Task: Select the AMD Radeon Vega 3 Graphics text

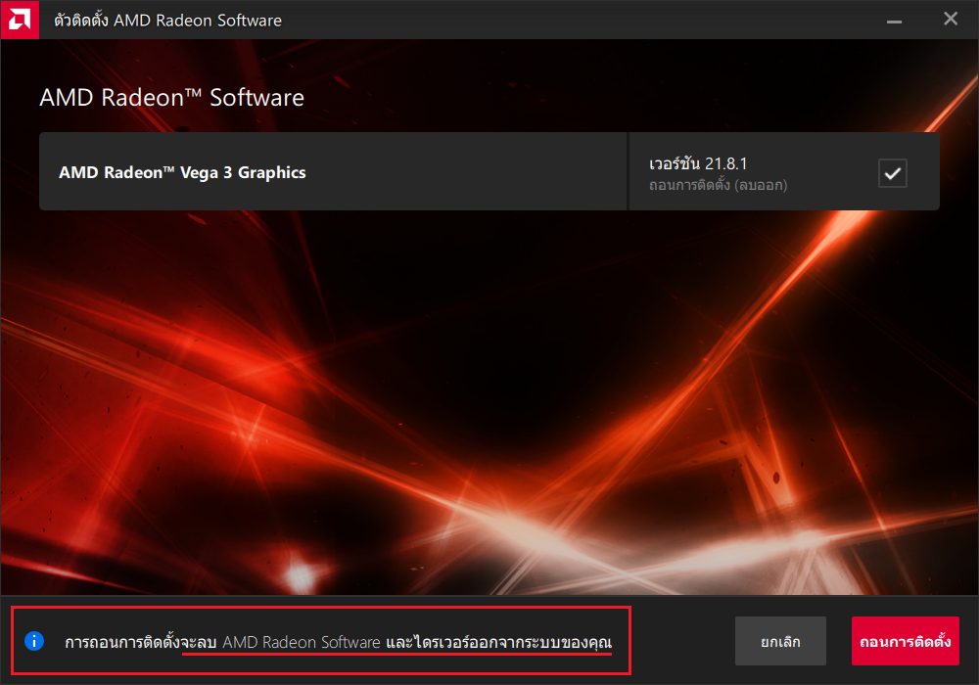Action: coord(182,173)
